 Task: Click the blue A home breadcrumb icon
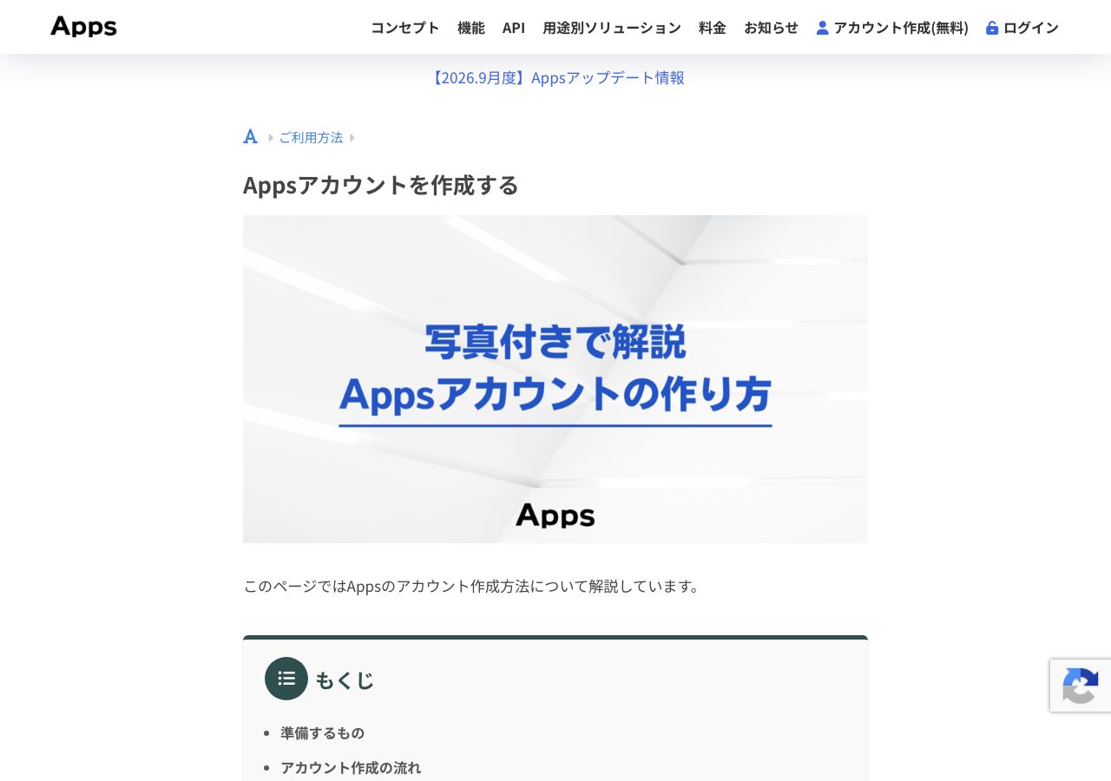tap(251, 137)
